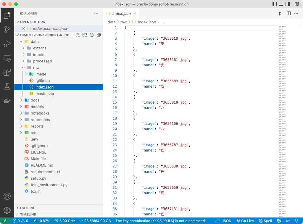Collapse all folders in Explorer
This screenshot has height=224, width=303.
pos(99,35)
